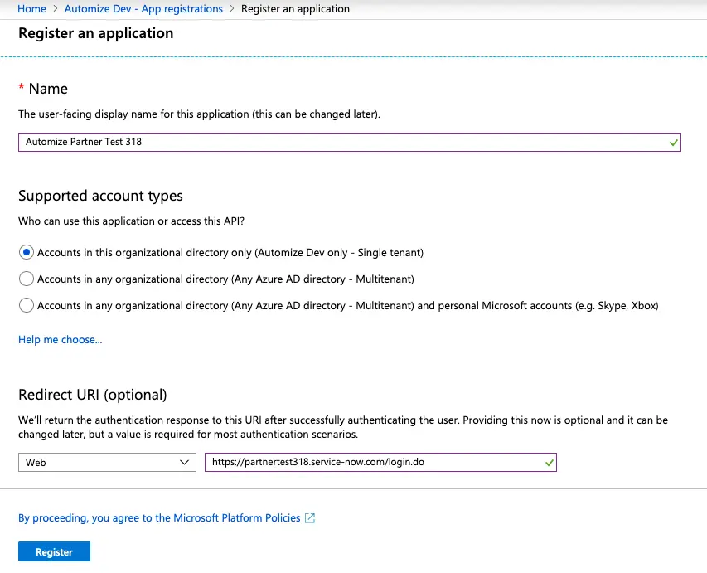Open the Home breadcrumb link

[31, 9]
